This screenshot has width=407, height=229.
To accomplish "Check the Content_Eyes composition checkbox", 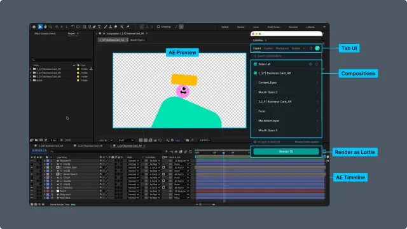I will click(256, 83).
